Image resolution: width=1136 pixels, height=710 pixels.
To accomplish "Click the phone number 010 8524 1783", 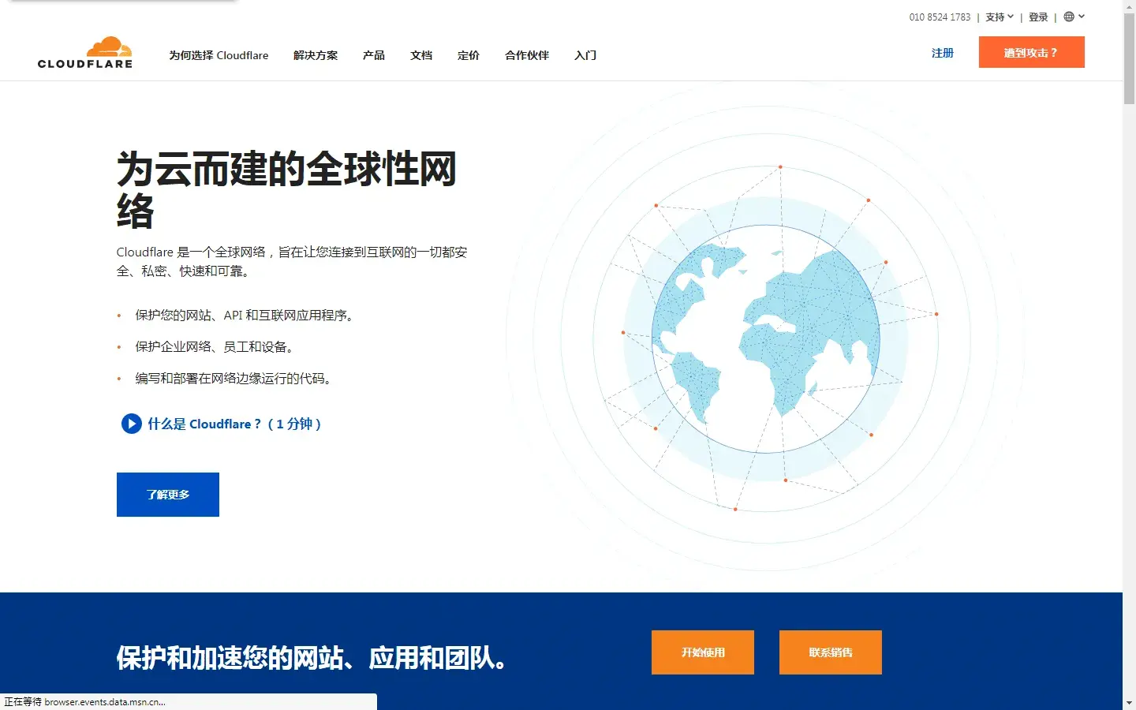I will click(940, 17).
